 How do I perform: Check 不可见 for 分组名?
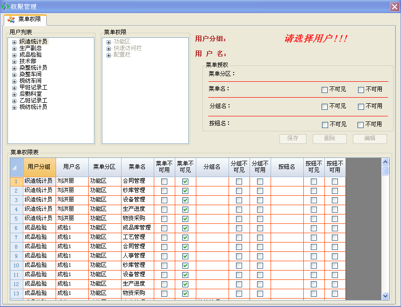[x=324, y=107]
